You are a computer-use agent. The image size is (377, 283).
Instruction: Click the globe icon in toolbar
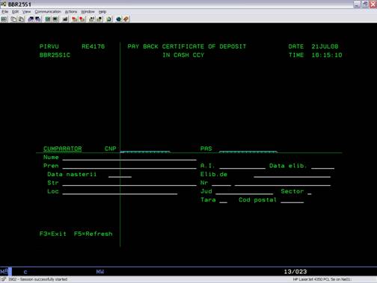tap(119, 19)
